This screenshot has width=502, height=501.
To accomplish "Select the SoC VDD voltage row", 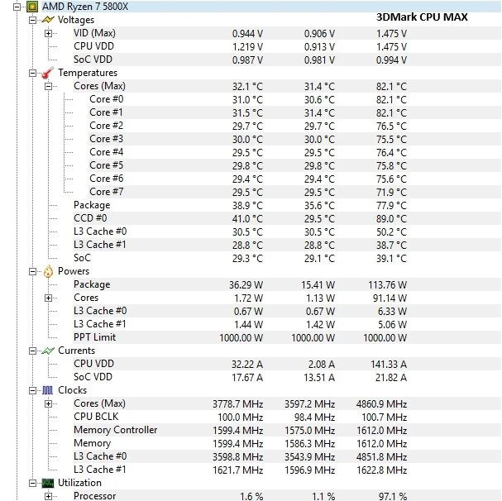I will (287, 60).
